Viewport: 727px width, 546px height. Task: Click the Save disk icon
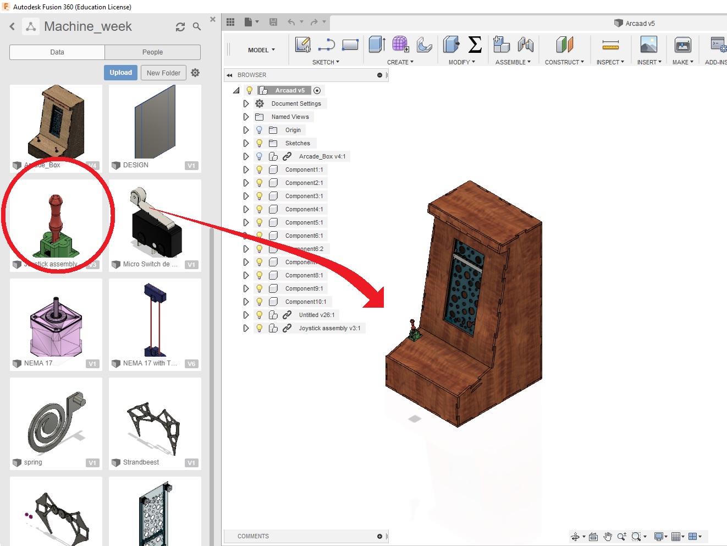pyautogui.click(x=273, y=22)
